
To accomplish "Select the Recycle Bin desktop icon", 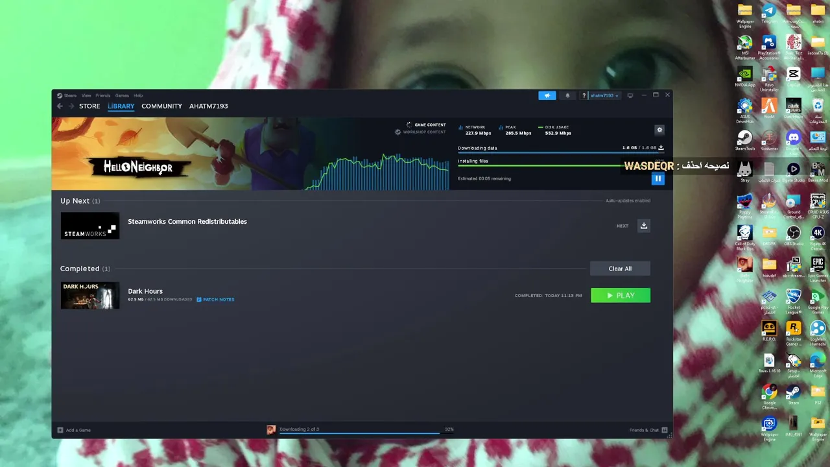I will tap(818, 110).
